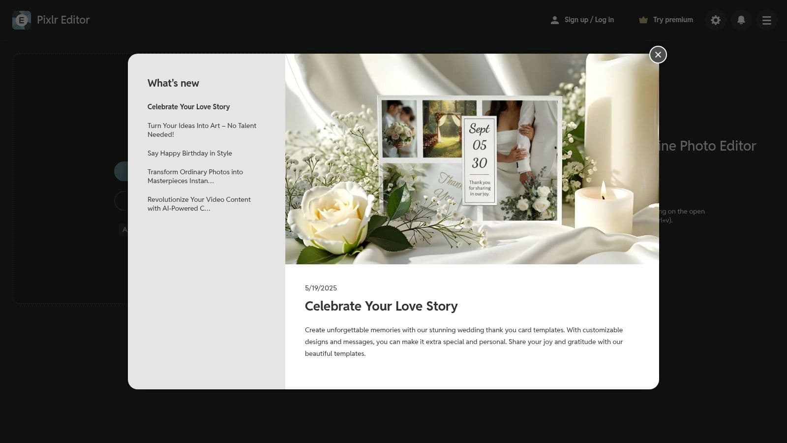Select 'Revolutionize Your Video Content' entry
Screen dimensions: 787x443
(199, 204)
